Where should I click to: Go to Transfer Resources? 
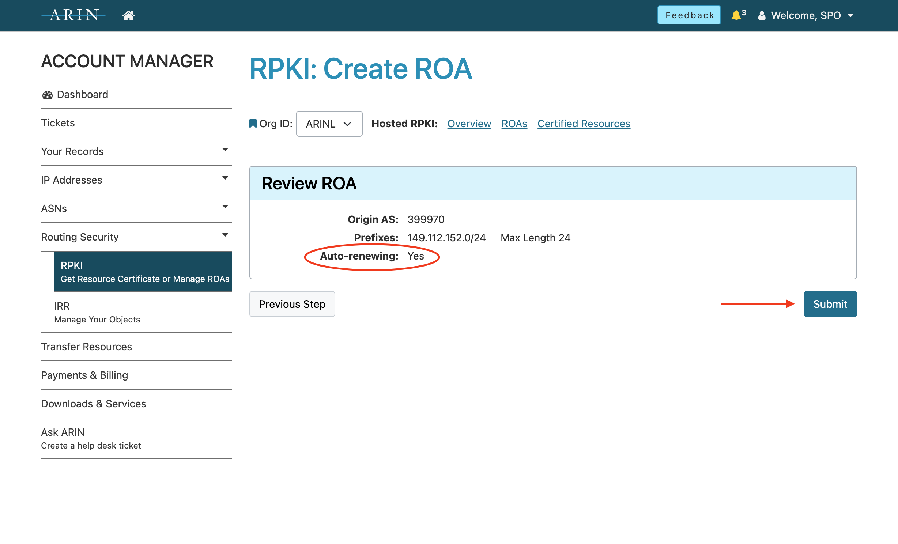click(x=86, y=347)
